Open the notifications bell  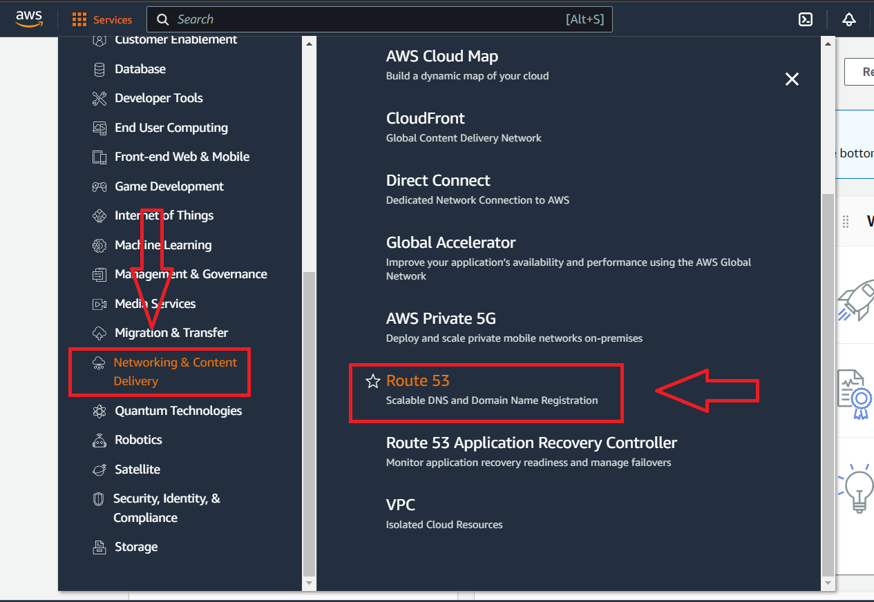848,19
